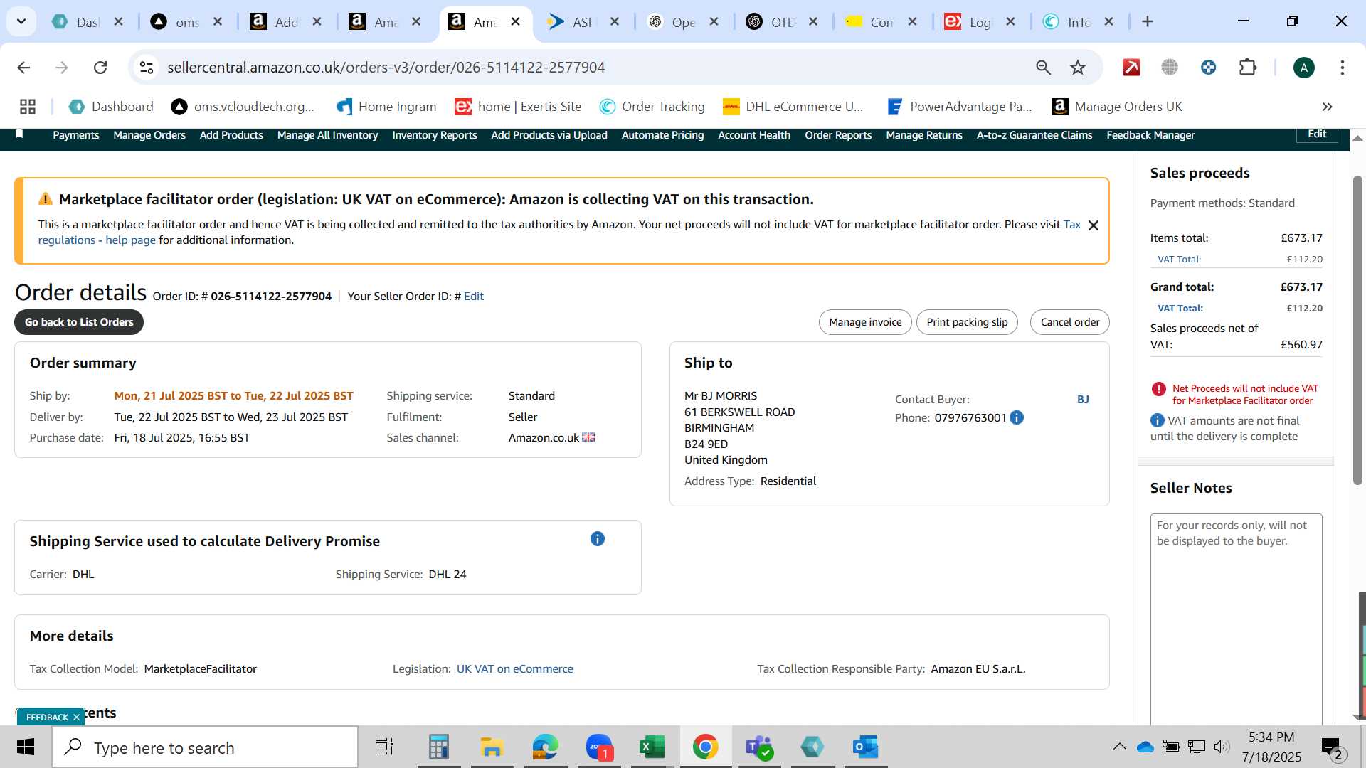
Task: Open Calculator from the taskbar
Action: point(439,747)
